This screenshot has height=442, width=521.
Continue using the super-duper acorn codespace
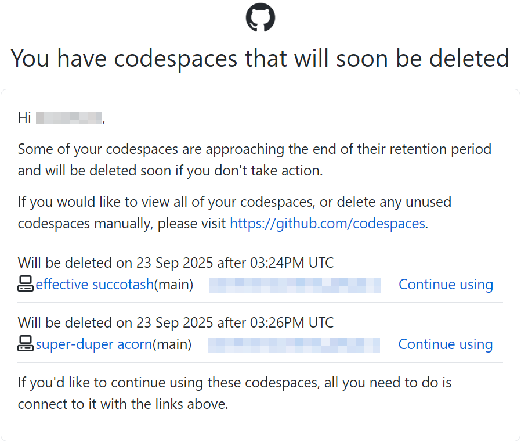[x=445, y=344]
